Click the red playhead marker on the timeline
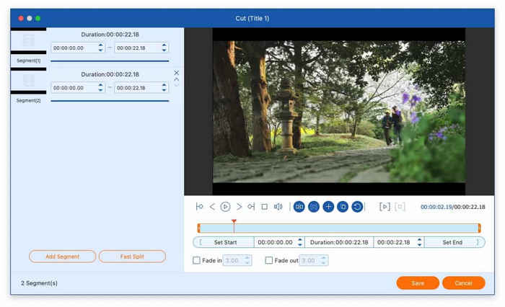The height and width of the screenshot is (307, 505). (x=234, y=222)
